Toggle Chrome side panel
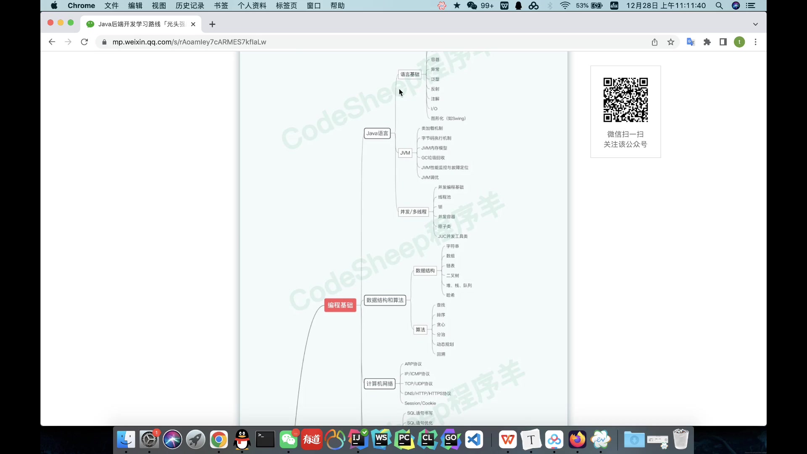The width and height of the screenshot is (807, 454). pos(723,42)
